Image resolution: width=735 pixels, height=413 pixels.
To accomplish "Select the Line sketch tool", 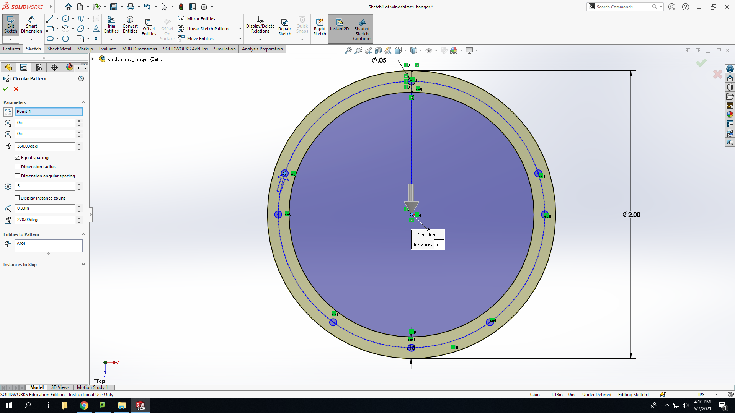I will 50,19.
